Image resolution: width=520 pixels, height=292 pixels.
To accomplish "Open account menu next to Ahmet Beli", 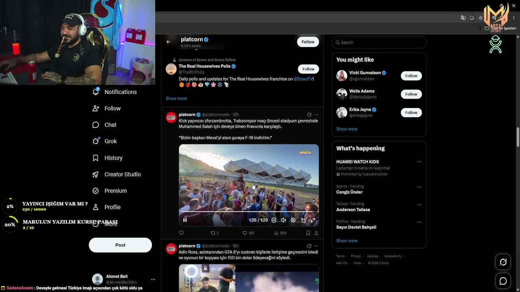I will [x=153, y=279].
